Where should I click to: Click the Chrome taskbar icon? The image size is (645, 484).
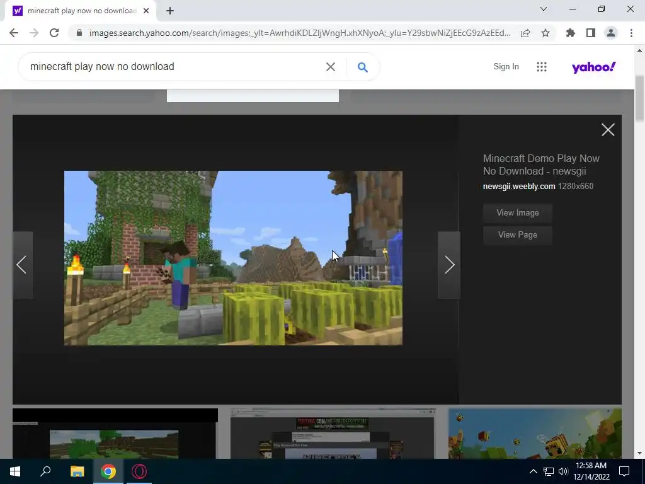108,471
